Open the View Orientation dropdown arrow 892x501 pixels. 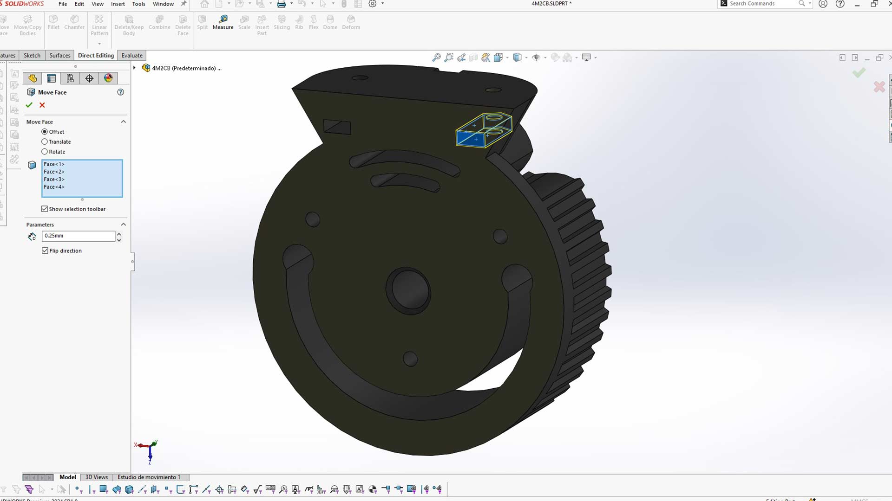tap(507, 58)
